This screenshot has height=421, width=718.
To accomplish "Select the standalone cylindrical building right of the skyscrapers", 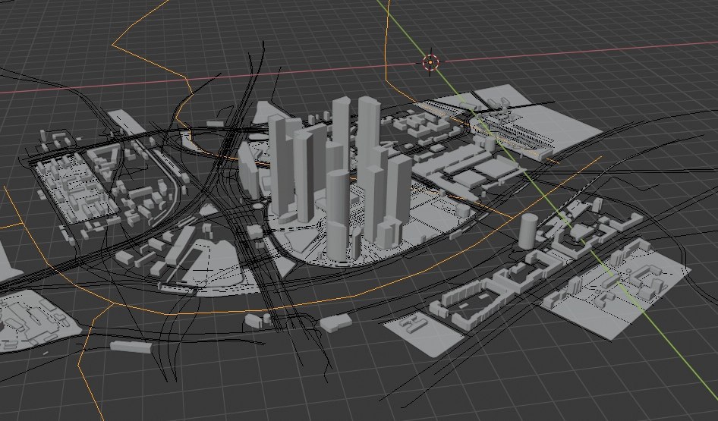I will [x=528, y=231].
